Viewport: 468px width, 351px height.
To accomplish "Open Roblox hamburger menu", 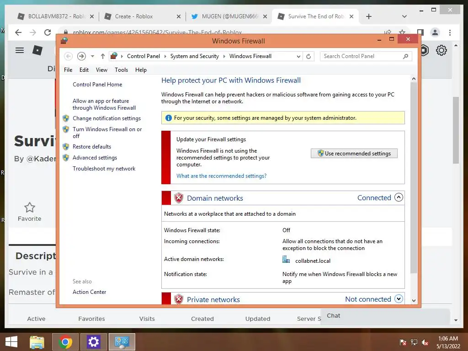I will tap(20, 50).
